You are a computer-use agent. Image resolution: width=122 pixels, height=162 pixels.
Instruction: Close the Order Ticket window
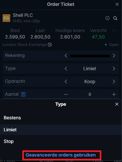[117, 4]
